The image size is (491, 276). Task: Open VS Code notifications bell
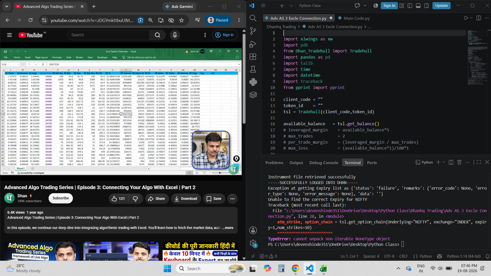click(x=487, y=256)
